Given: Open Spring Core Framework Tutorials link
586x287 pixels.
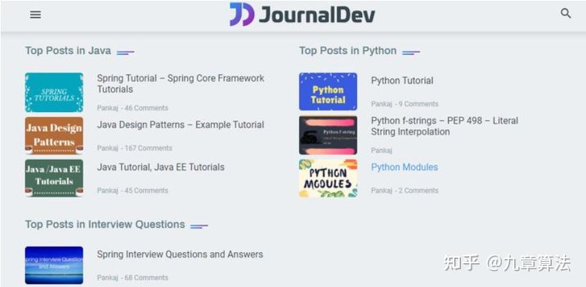Looking at the screenshot, I should 180,83.
